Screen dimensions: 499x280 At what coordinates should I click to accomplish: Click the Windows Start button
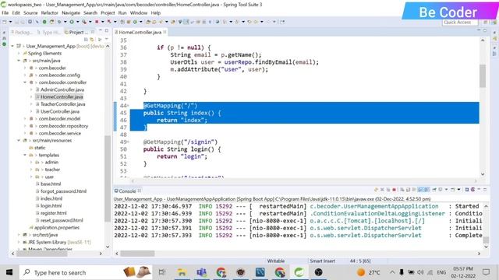pos(9,272)
